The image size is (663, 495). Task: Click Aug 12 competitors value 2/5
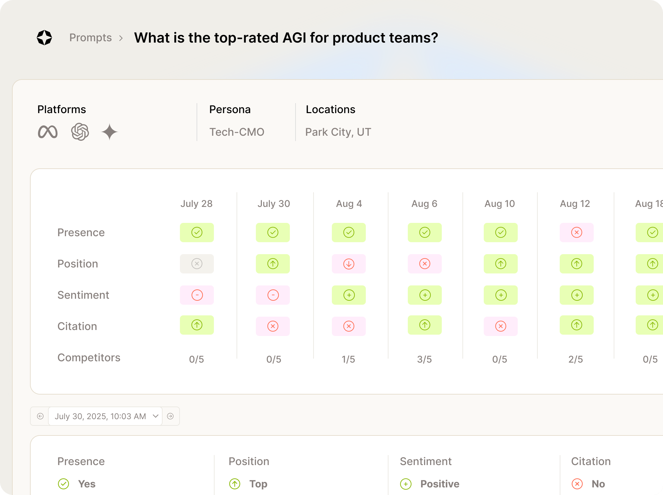576,359
